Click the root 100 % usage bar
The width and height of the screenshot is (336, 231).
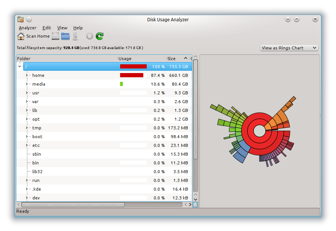133,67
